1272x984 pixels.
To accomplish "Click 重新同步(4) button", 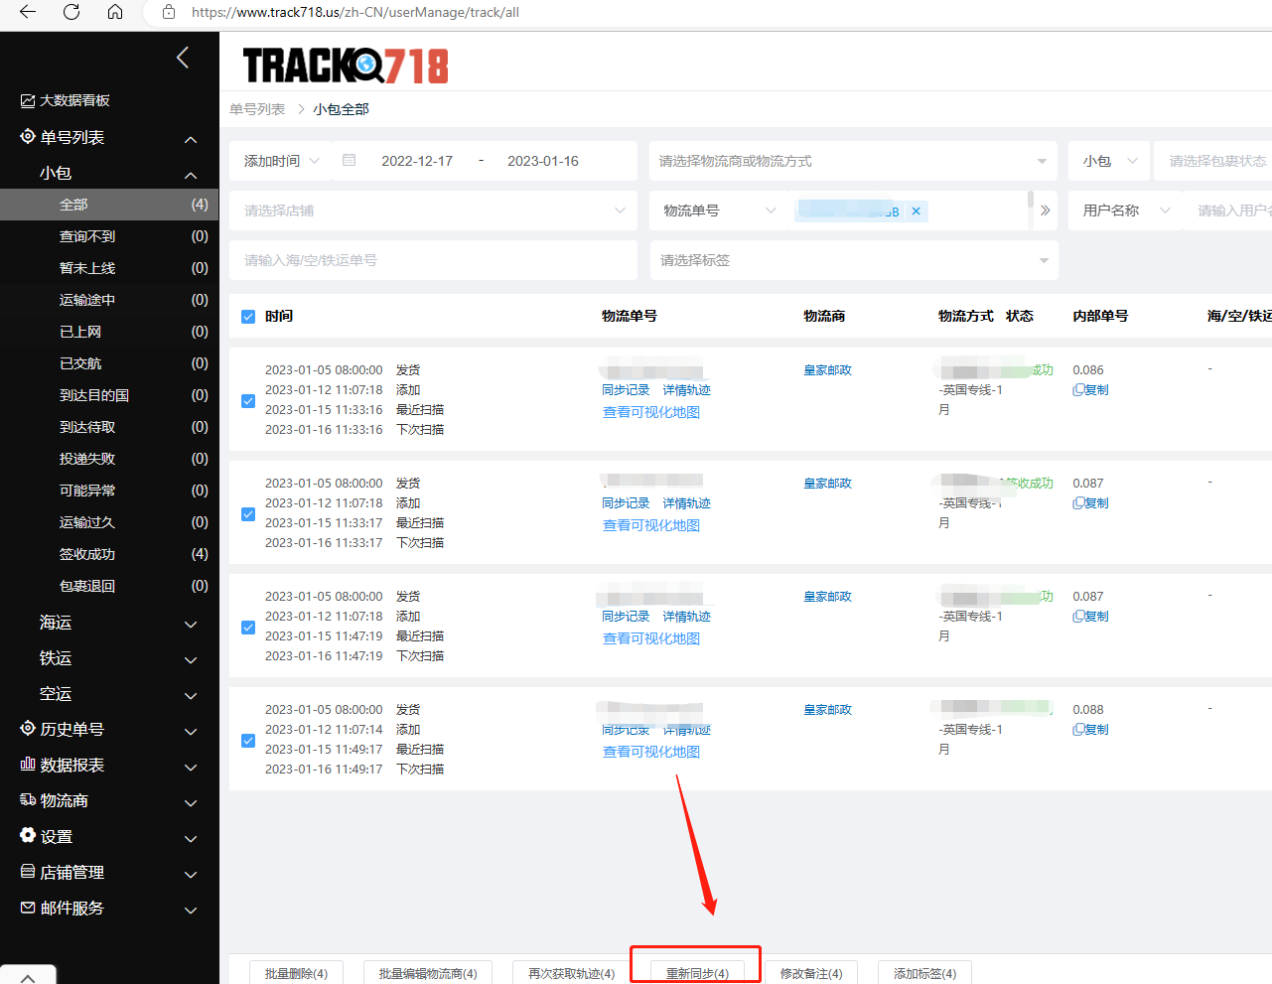I will tap(697, 973).
